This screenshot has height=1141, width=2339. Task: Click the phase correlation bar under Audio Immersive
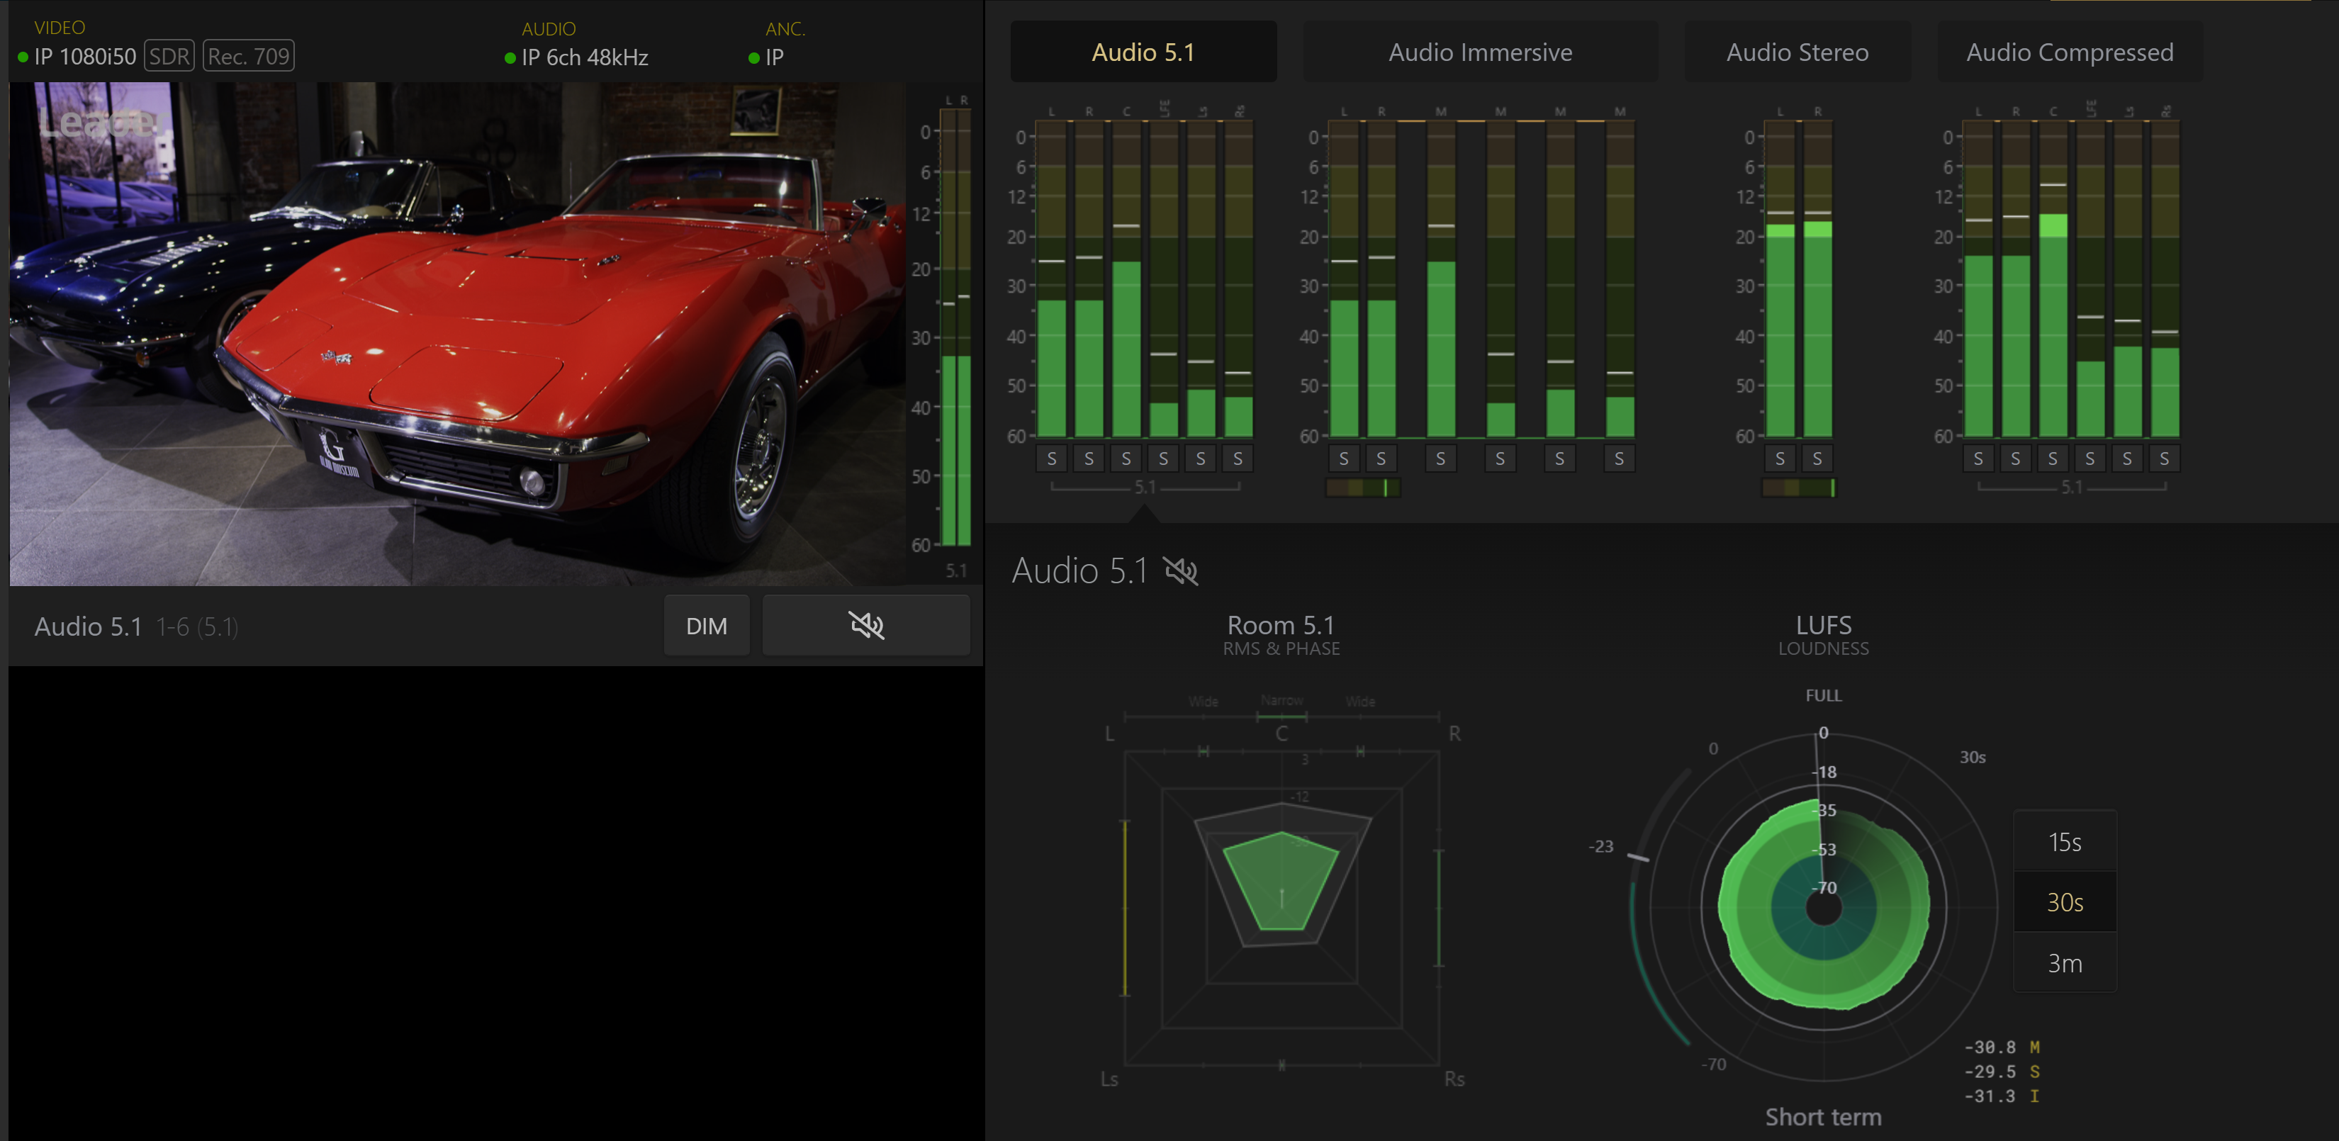pos(1363,488)
